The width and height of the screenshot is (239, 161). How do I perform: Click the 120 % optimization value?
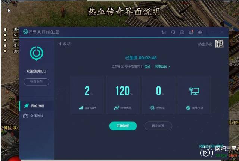(124, 91)
